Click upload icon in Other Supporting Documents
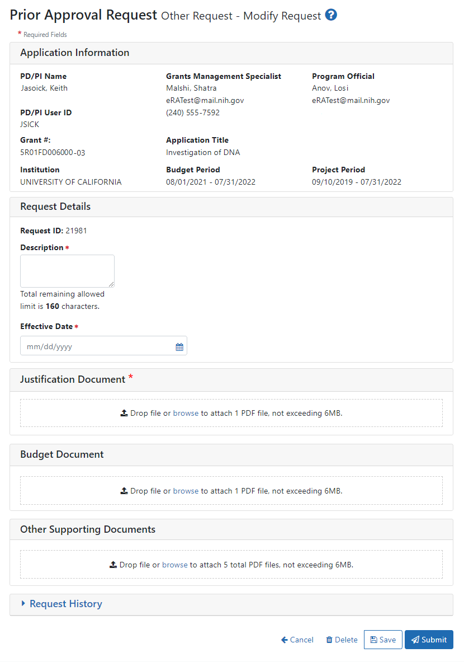The height and width of the screenshot is (662, 464). 113,565
